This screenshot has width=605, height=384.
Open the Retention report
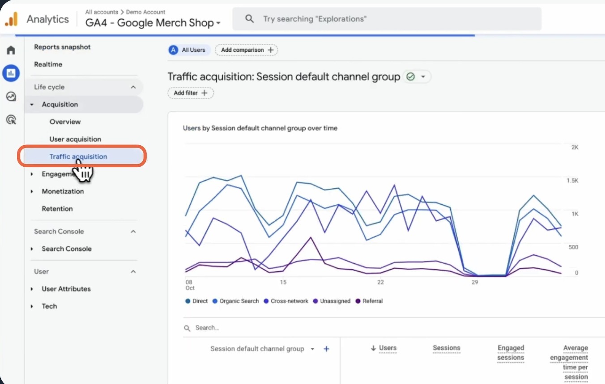click(57, 209)
